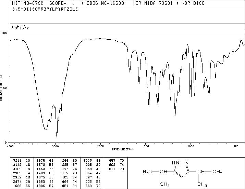Viewport: 245px width, 189px height.
Task: Click the 1296 peak table entry
Action: pyautogui.click(x=69, y=161)
